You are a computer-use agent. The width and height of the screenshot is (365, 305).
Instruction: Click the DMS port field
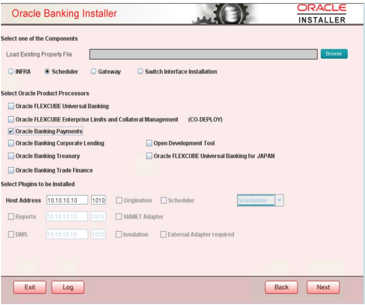coord(98,234)
